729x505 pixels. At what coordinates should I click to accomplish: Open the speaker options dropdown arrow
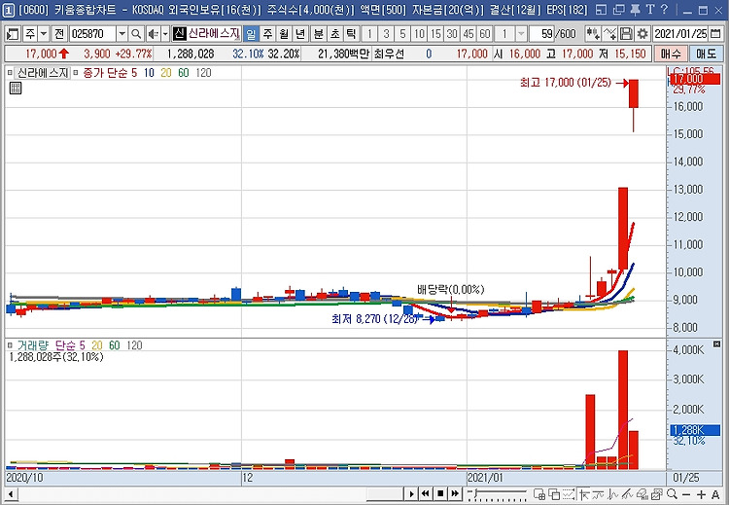pyautogui.click(x=165, y=33)
